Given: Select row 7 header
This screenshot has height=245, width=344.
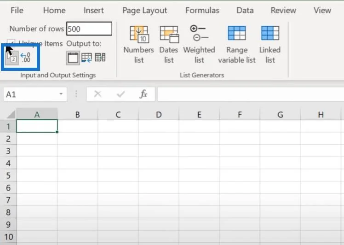Looking at the screenshot, I should click(x=8, y=200).
